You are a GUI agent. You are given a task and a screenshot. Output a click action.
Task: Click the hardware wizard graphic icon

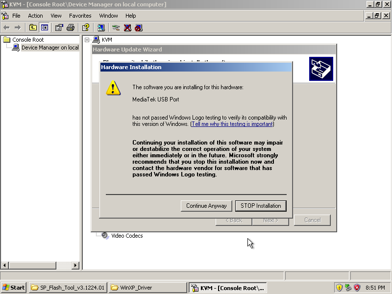point(321,69)
